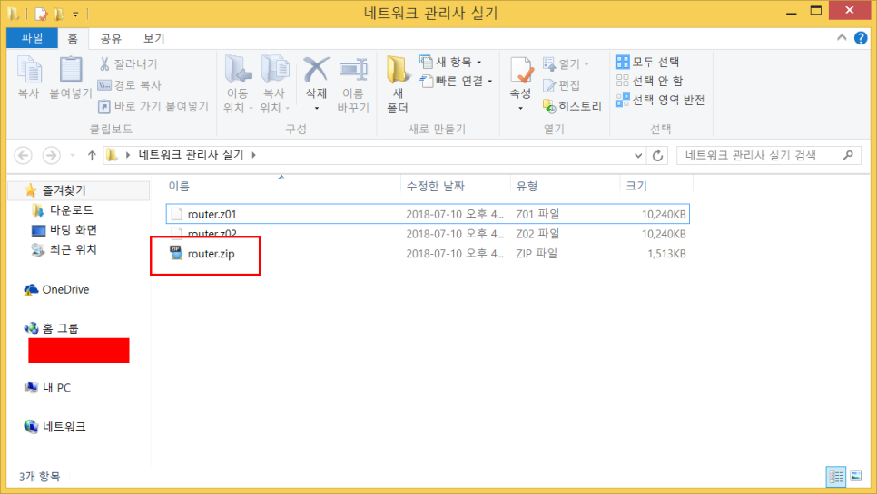Click the Back navigation arrow
877x494 pixels.
tap(23, 155)
